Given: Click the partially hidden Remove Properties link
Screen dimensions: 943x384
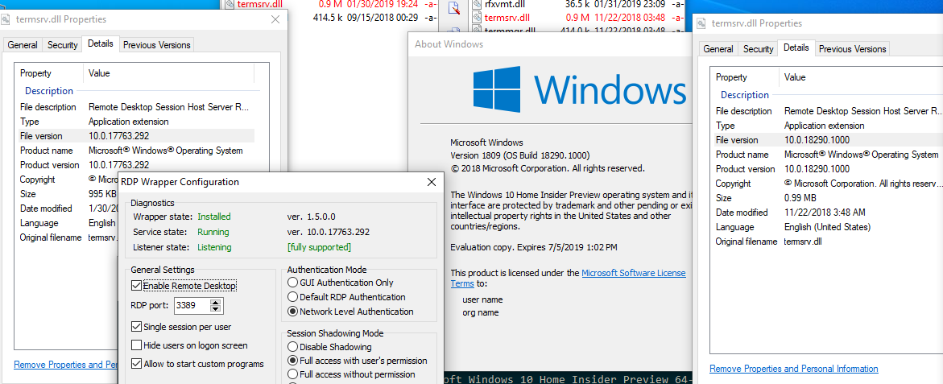Looking at the screenshot, I should pos(66,364).
